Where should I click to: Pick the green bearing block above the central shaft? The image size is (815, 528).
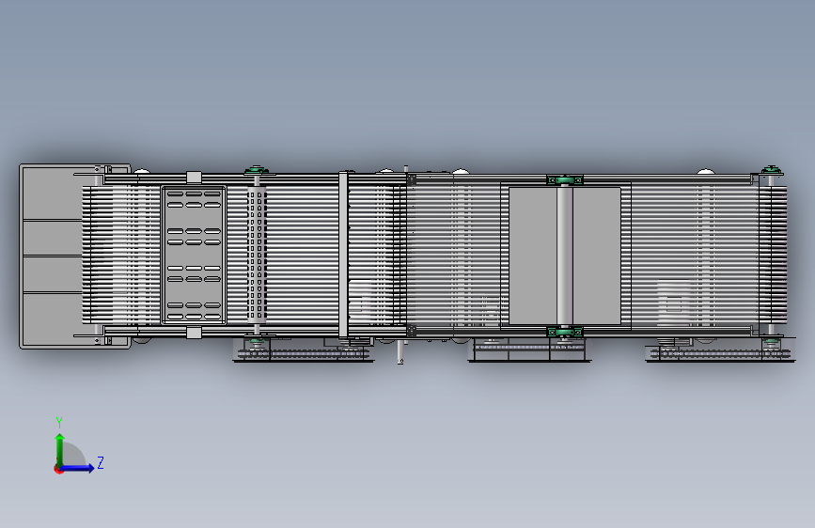click(x=564, y=180)
